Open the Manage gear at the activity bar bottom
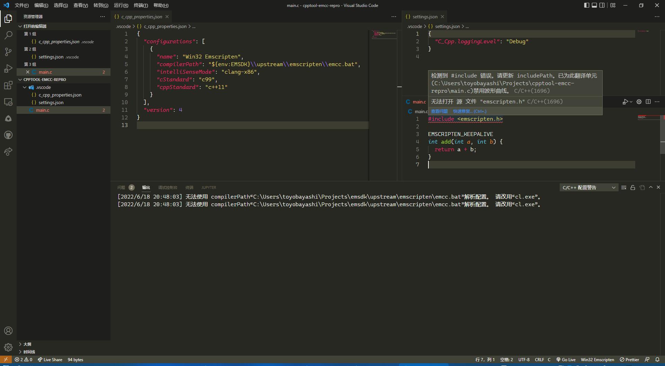The height and width of the screenshot is (366, 665). coord(8,347)
